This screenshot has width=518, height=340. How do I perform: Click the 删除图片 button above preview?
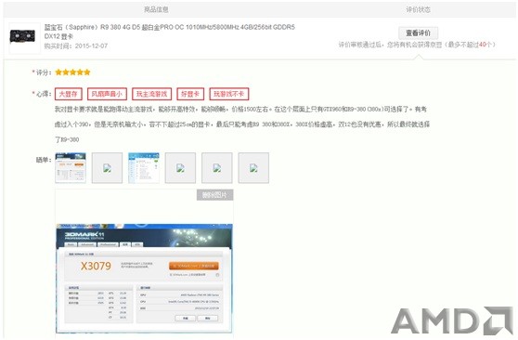point(215,195)
